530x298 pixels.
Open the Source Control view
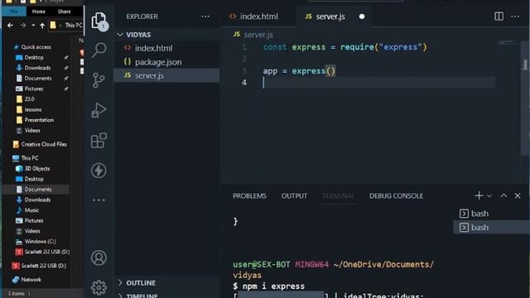99,80
